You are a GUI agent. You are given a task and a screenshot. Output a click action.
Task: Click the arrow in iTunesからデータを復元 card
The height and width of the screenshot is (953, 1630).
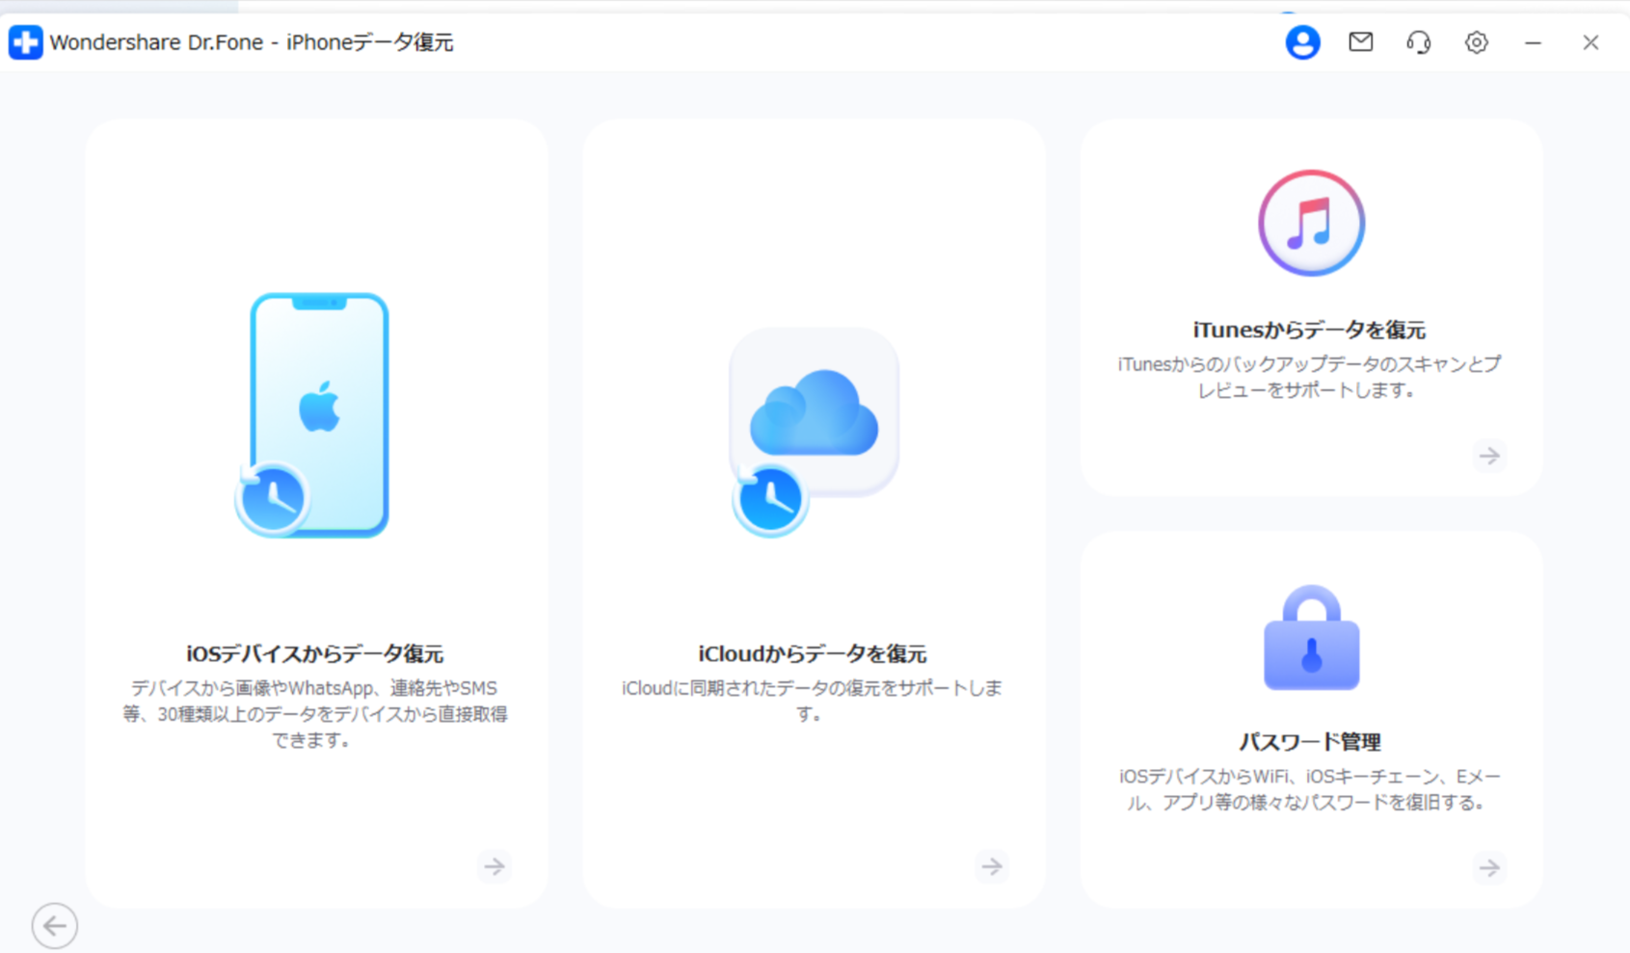point(1489,456)
